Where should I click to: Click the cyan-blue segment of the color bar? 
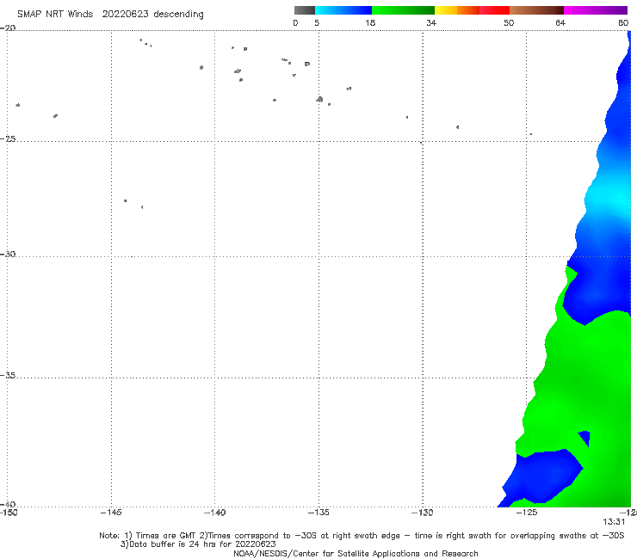point(343,10)
